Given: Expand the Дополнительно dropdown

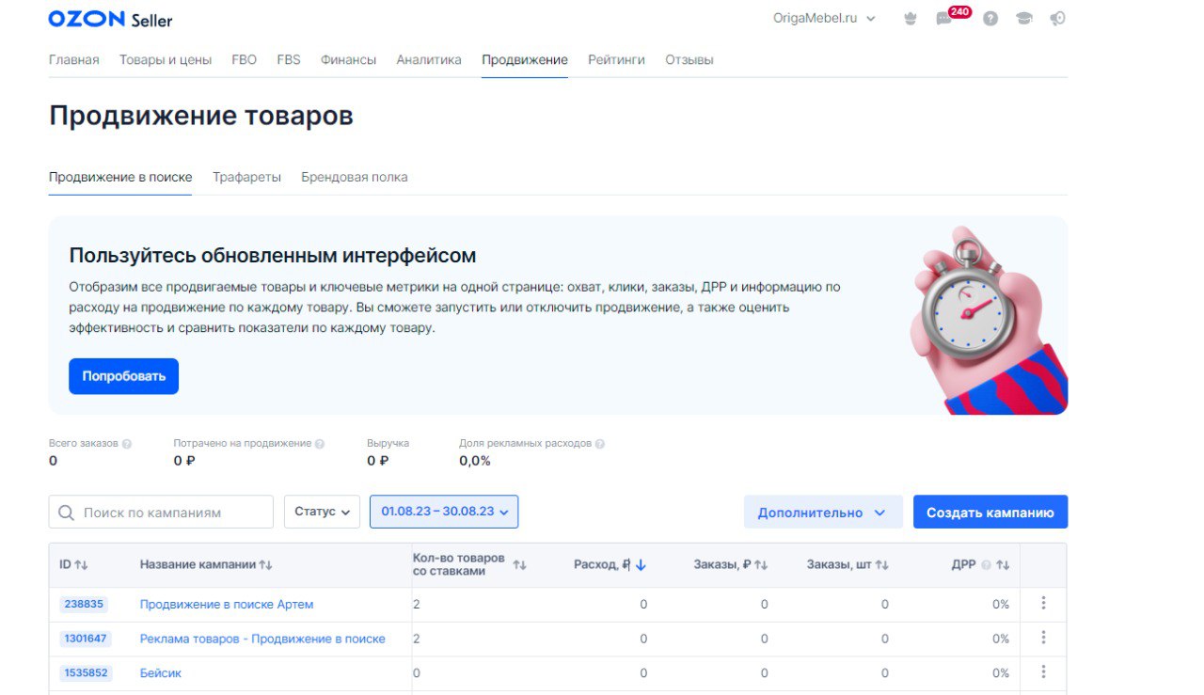Looking at the screenshot, I should [823, 512].
